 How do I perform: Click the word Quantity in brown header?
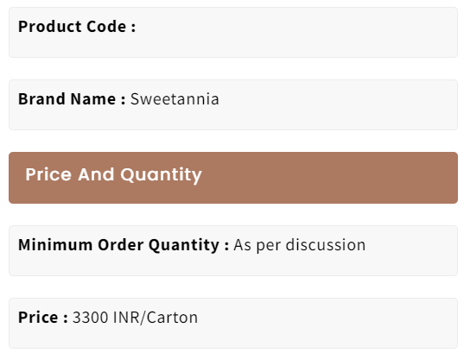(x=161, y=175)
